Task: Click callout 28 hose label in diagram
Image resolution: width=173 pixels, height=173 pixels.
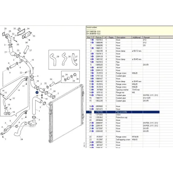Action: pyautogui.click(x=22, y=140)
